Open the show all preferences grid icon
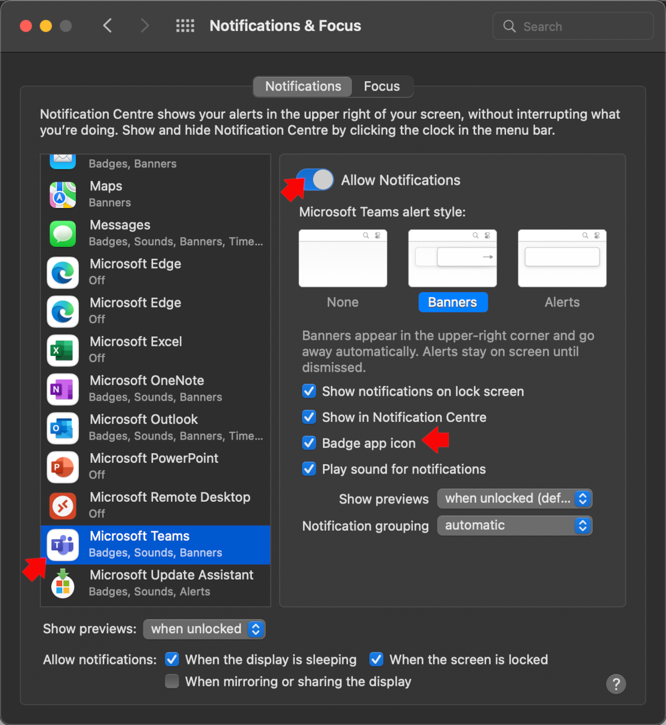Image resolution: width=666 pixels, height=725 pixels. (x=185, y=26)
